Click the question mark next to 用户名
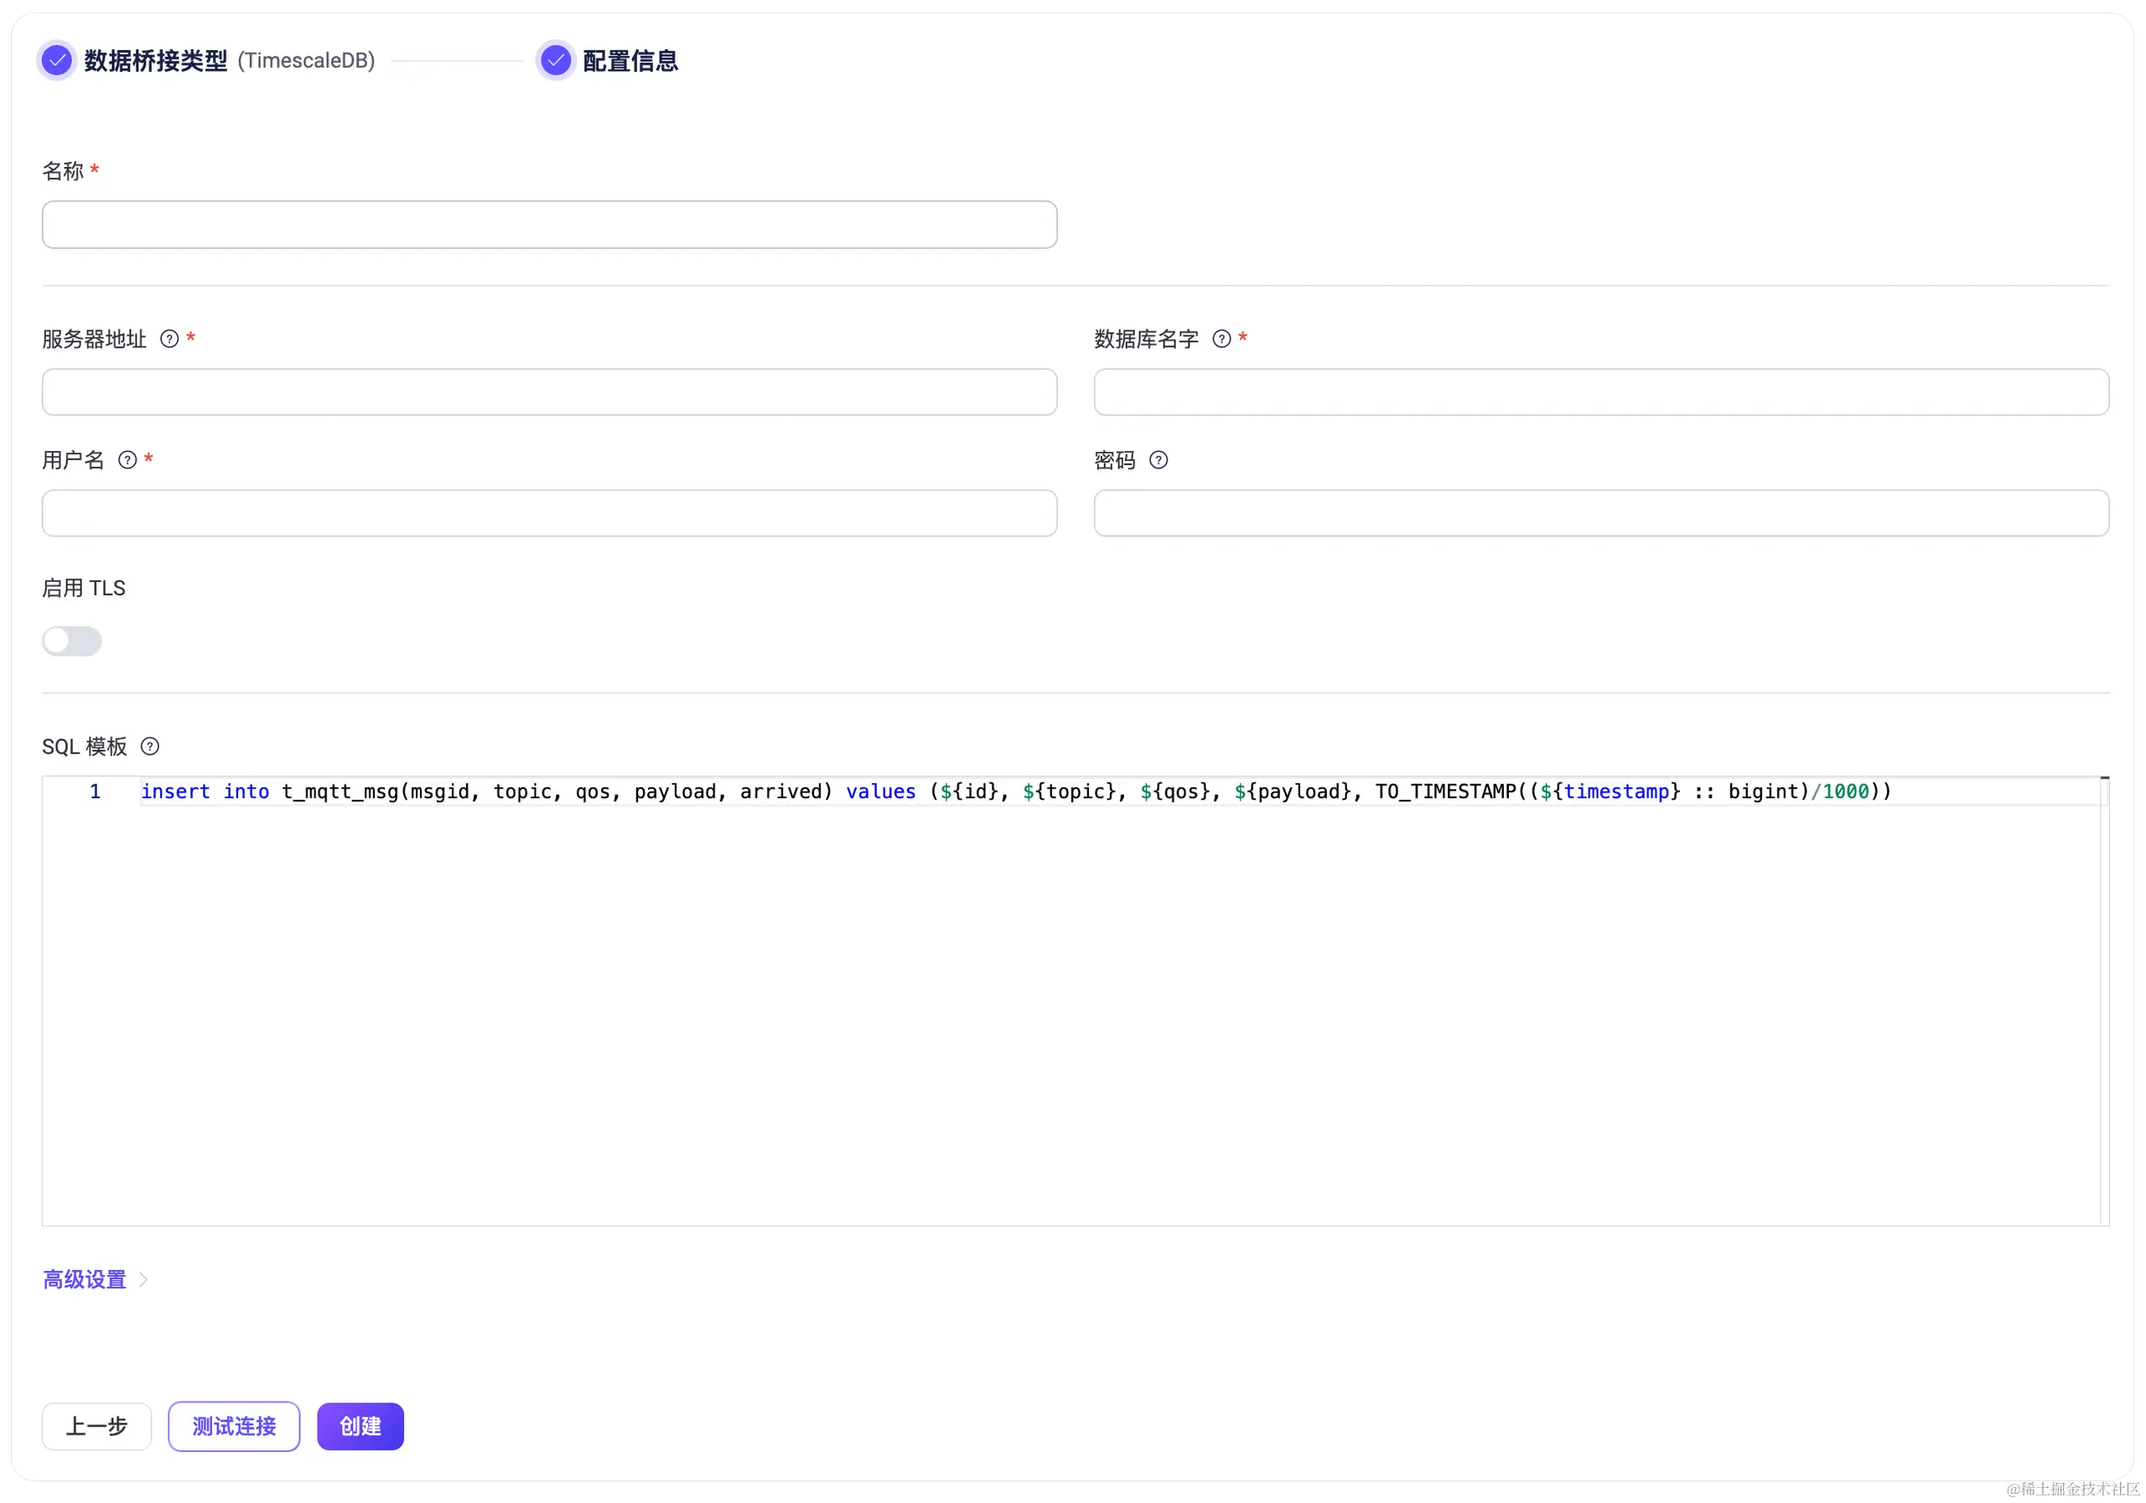Viewport: 2146px width, 1503px height. pyautogui.click(x=128, y=460)
